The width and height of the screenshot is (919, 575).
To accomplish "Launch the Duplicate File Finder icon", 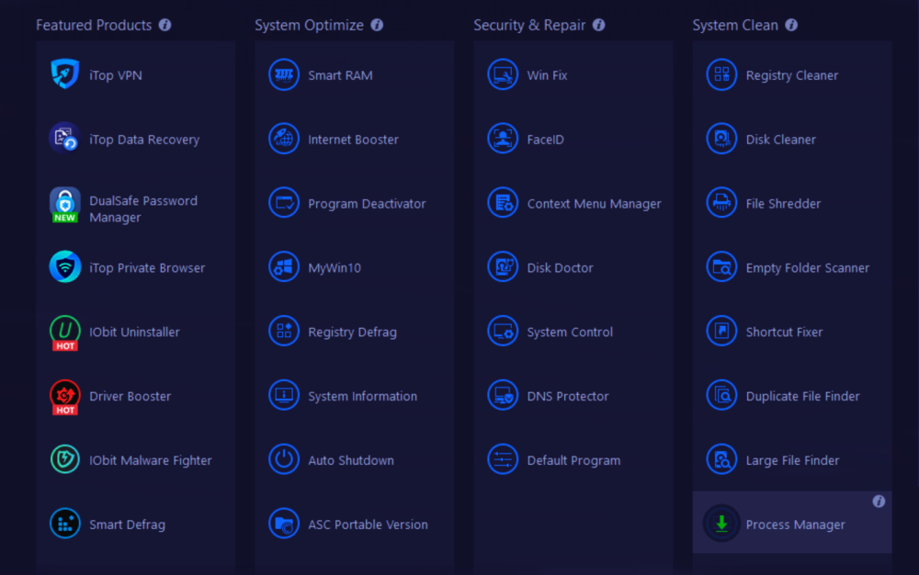I will [721, 395].
